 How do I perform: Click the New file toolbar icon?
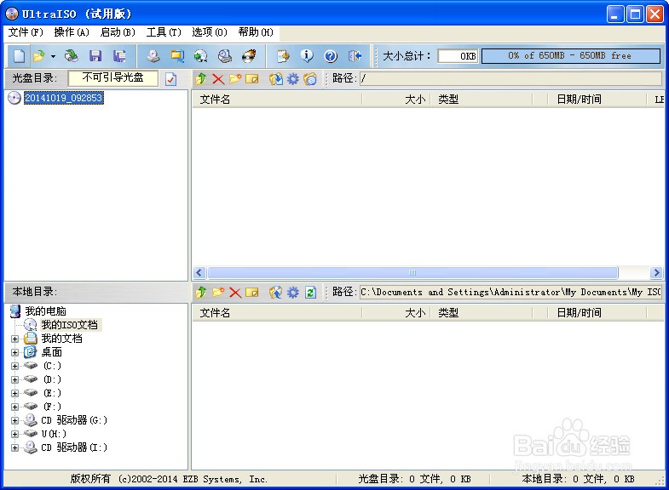point(20,56)
